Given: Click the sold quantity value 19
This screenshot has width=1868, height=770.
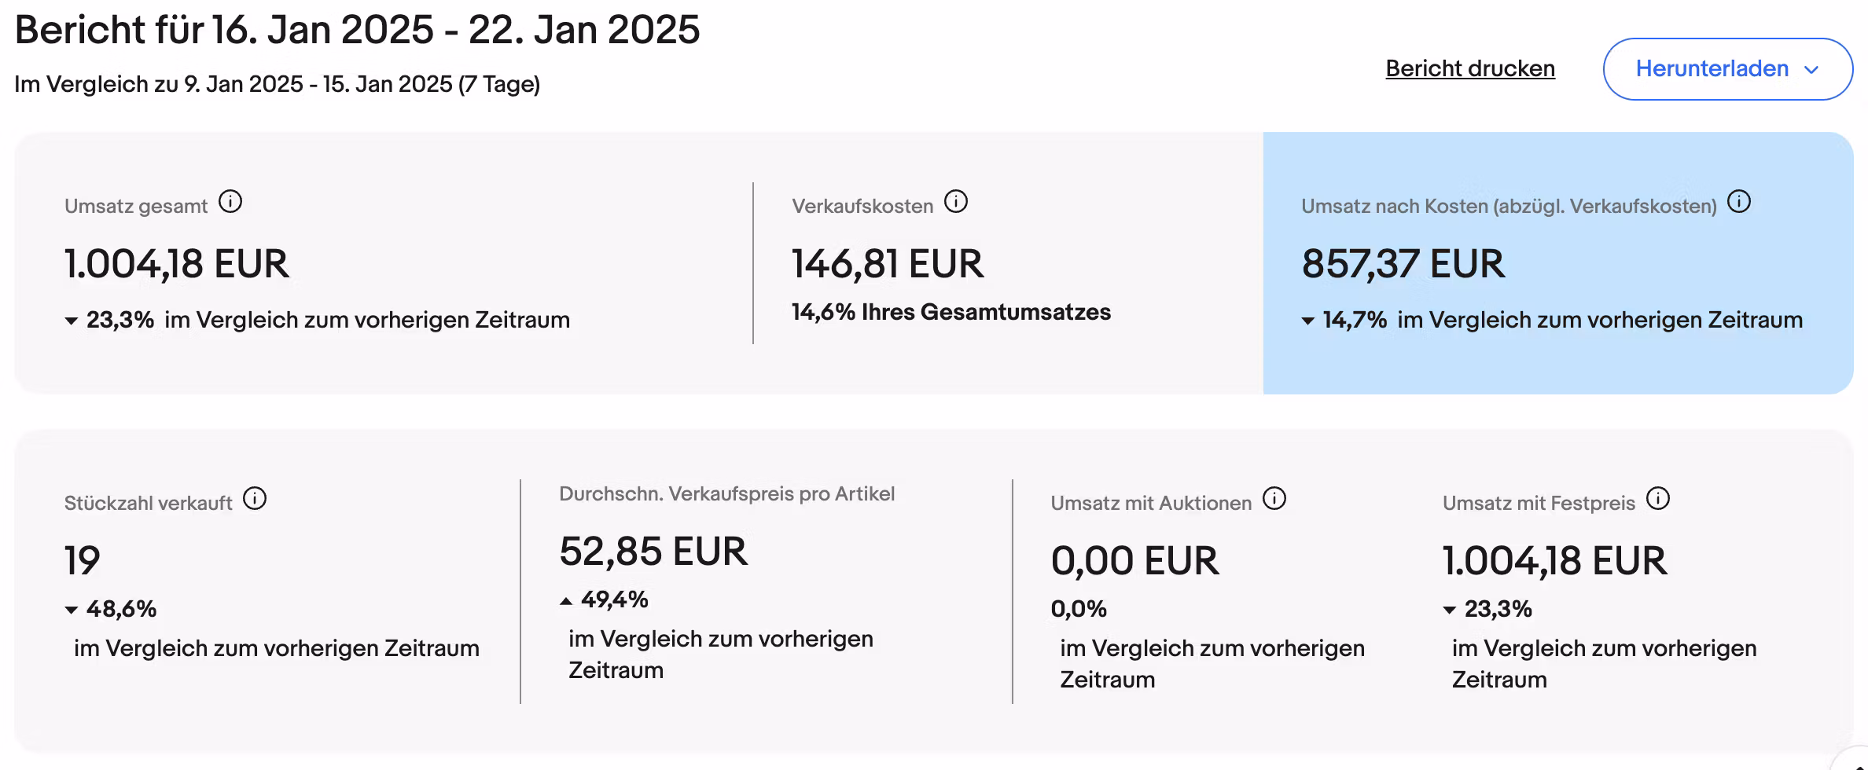Looking at the screenshot, I should tap(82, 561).
